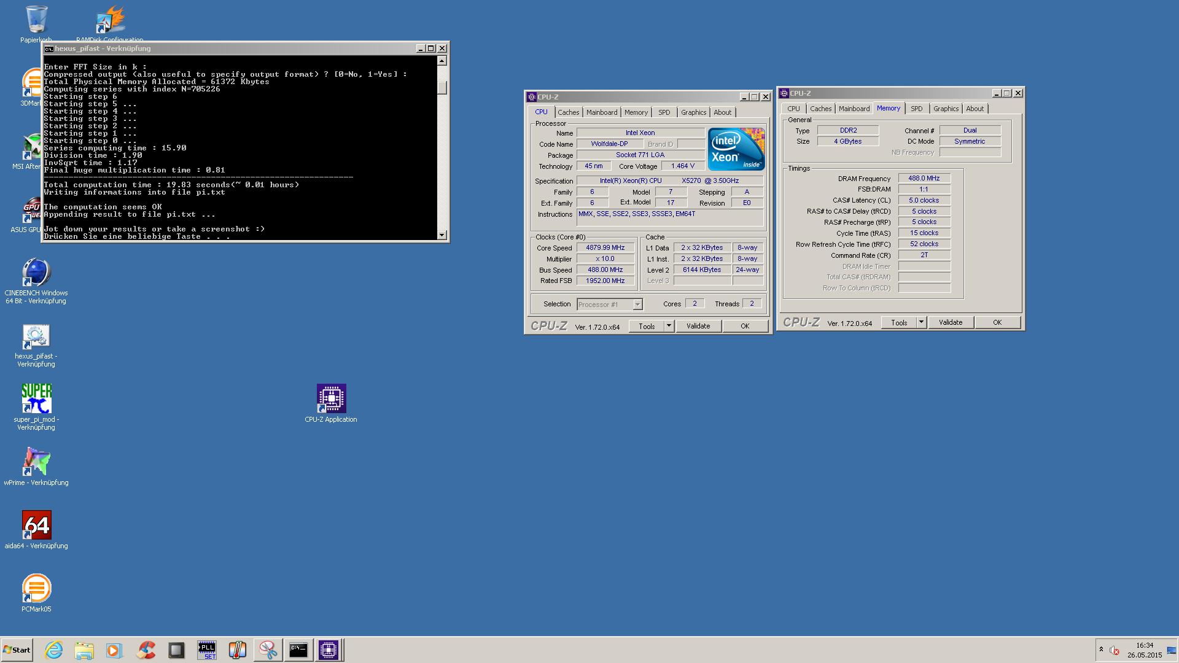Open Mainboard tab in right CPU-Z window
Screen dimensions: 1179x663
point(854,109)
